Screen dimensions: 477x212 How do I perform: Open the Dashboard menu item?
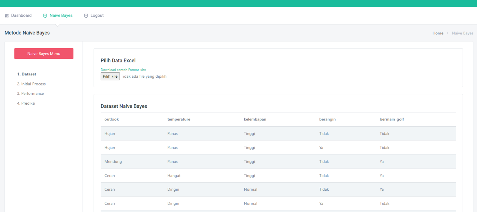18,15
